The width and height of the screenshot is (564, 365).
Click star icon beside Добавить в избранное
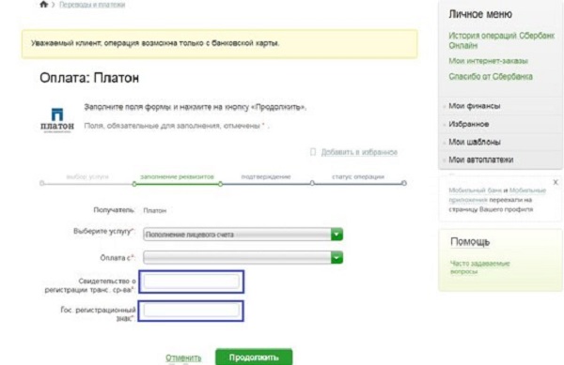pyautogui.click(x=313, y=152)
